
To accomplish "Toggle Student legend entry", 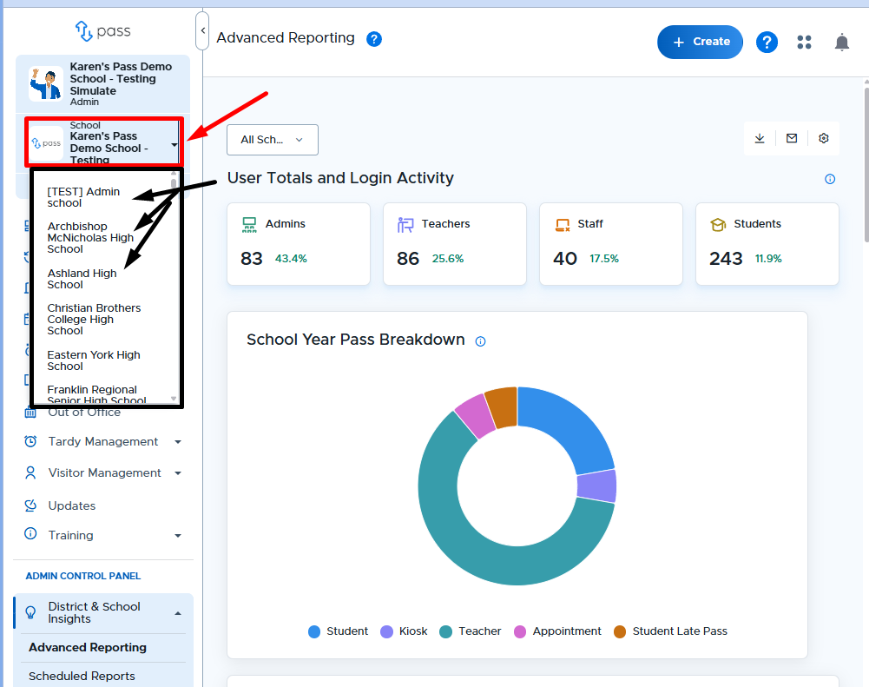I will pos(338,631).
